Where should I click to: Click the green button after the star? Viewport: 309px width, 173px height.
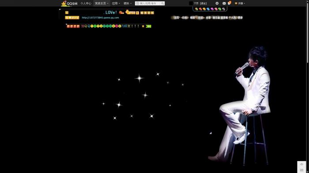click(148, 26)
